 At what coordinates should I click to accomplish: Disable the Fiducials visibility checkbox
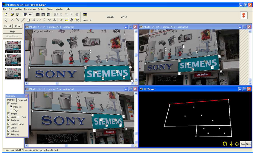tap(9, 135)
